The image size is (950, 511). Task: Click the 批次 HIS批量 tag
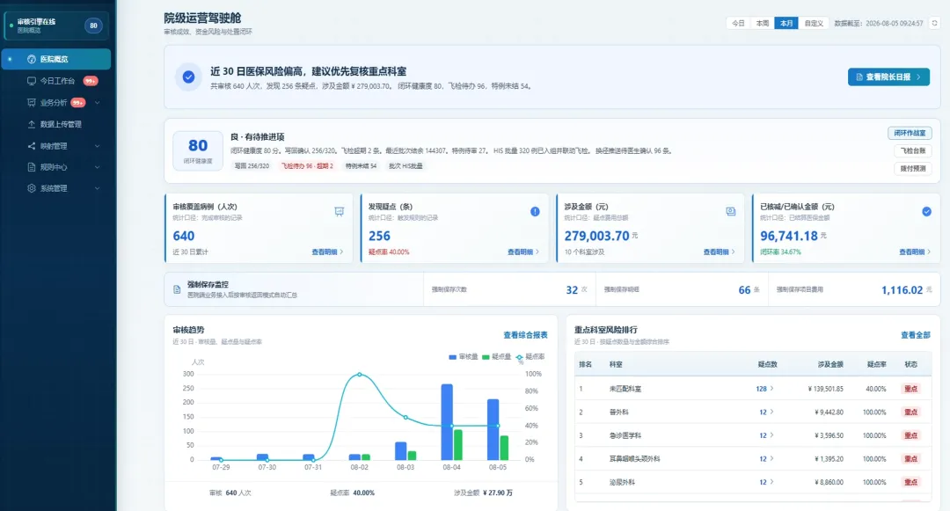(x=406, y=166)
